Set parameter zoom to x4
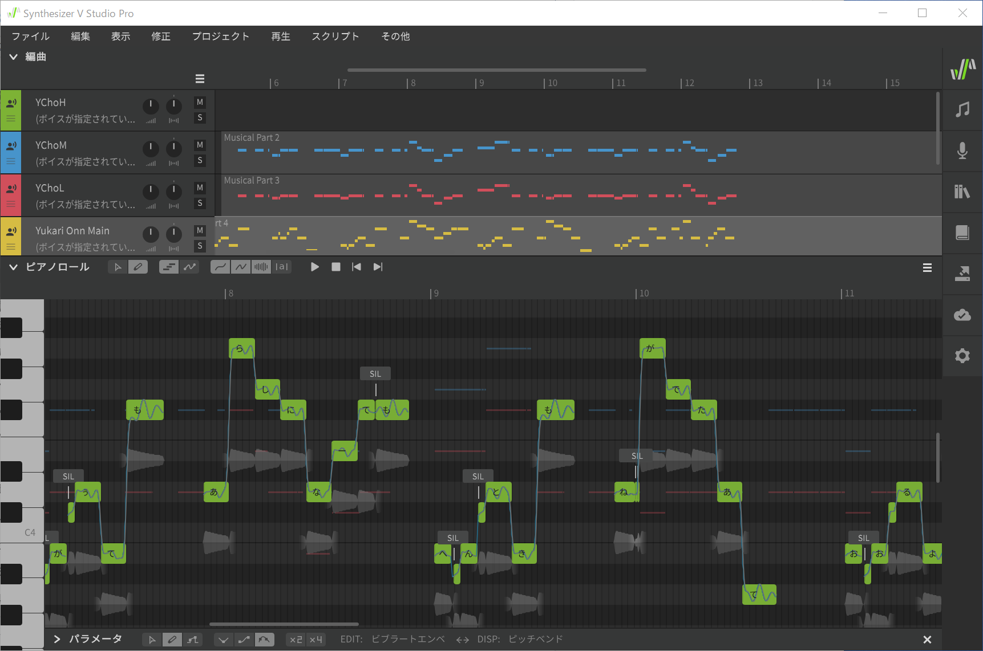 pyautogui.click(x=316, y=640)
